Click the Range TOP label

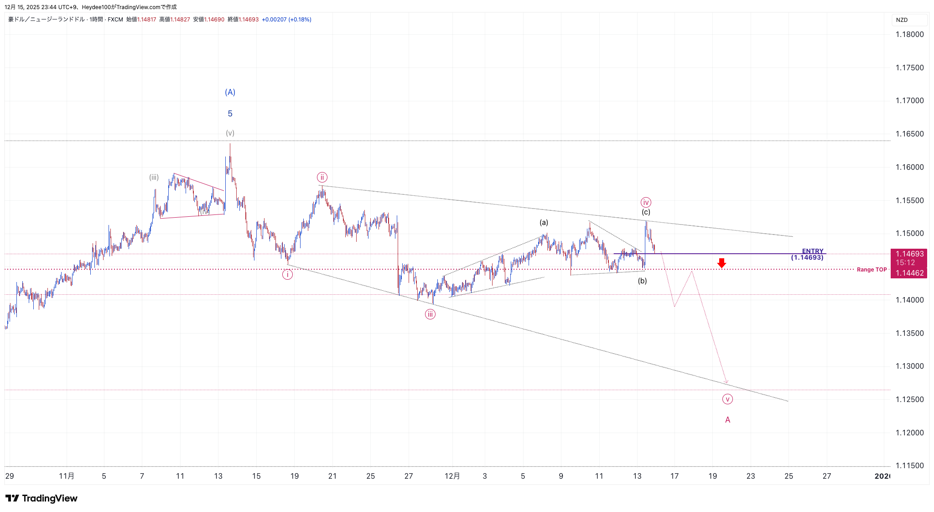(x=872, y=270)
